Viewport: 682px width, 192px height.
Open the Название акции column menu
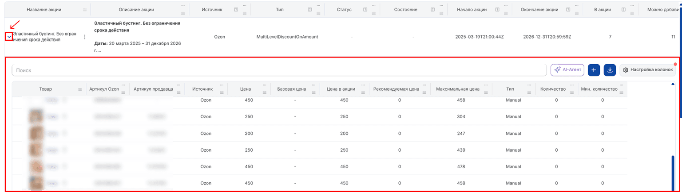(85, 10)
